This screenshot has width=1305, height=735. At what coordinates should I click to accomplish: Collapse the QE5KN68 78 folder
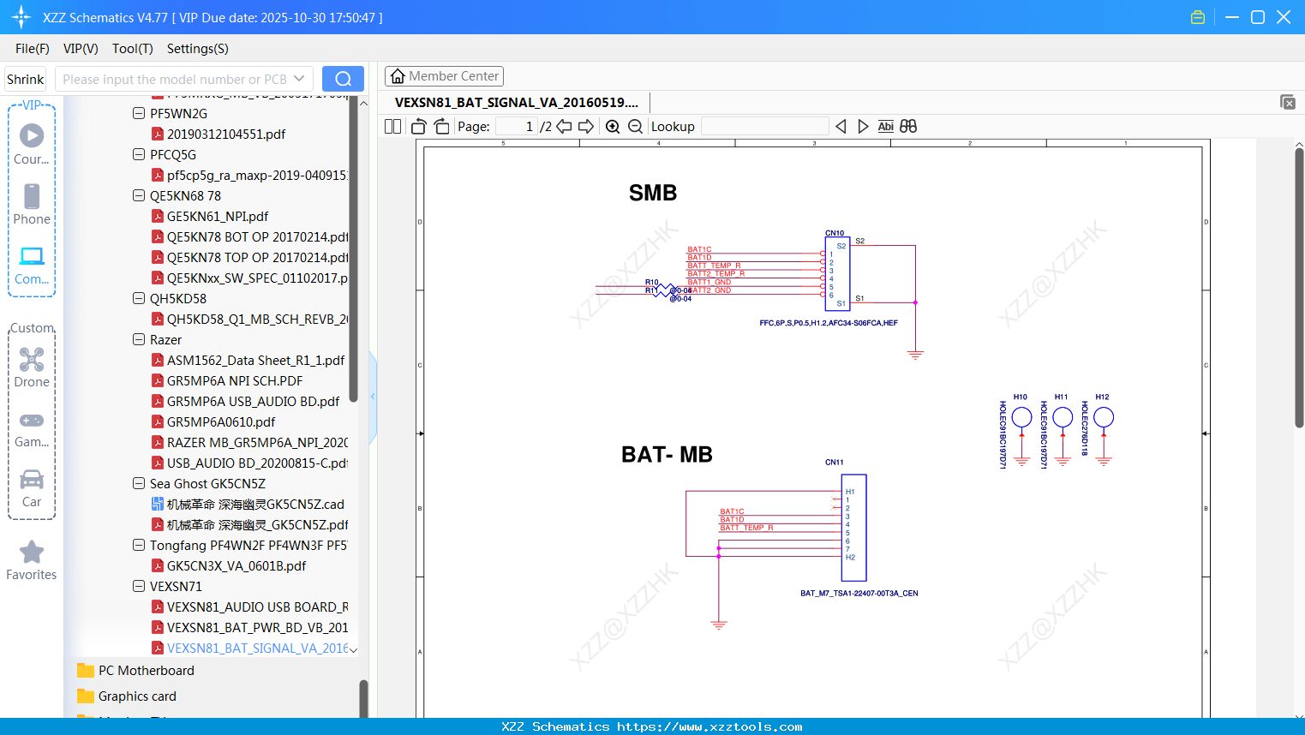point(139,195)
